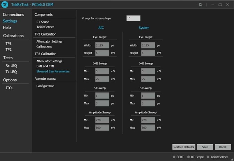Click System Eye Target Height field
This screenshot has width=234, height=161.
point(148,53)
